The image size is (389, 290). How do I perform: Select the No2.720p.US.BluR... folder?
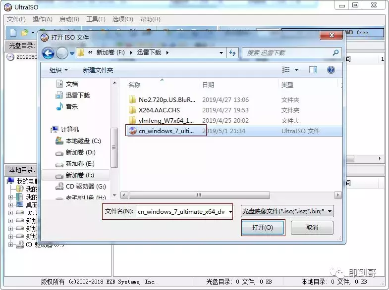click(162, 100)
